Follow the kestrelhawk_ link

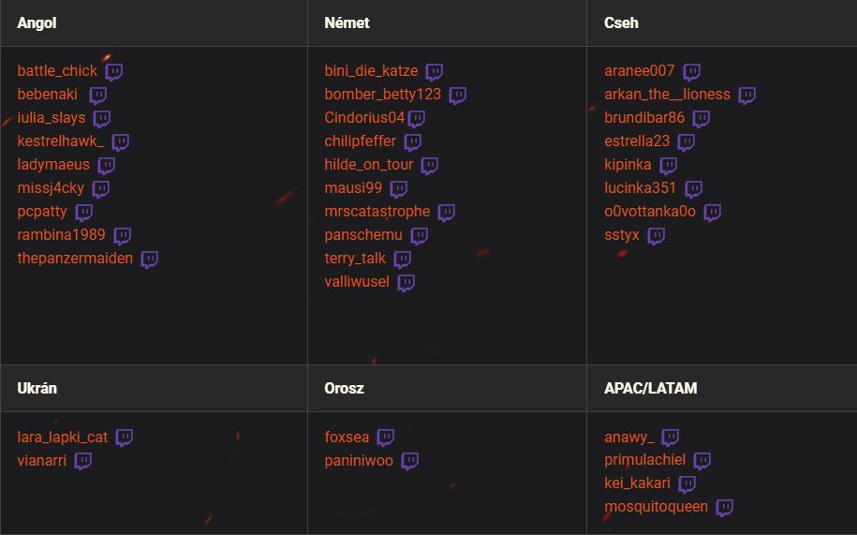point(61,141)
